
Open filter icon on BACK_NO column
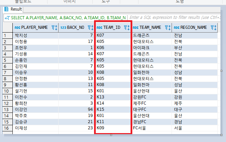pos(89,27)
